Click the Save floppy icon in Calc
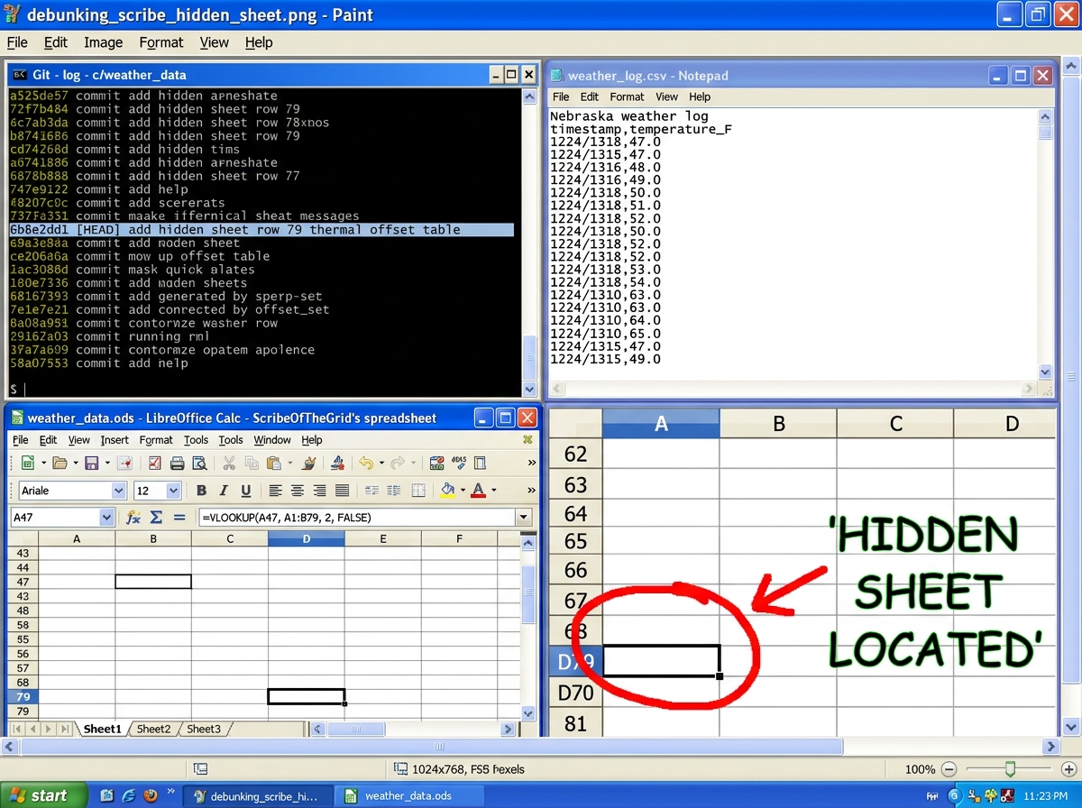The height and width of the screenshot is (808, 1082). tap(91, 464)
